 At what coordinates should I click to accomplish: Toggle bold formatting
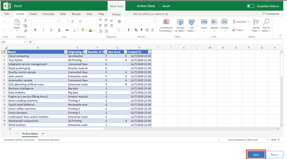tap(35, 29)
